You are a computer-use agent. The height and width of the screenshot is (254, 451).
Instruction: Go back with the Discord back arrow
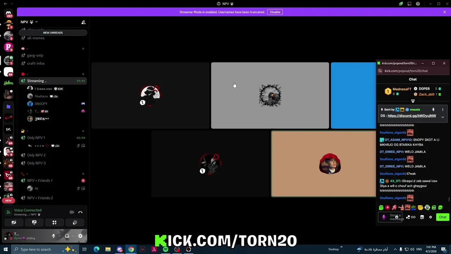click(6, 4)
